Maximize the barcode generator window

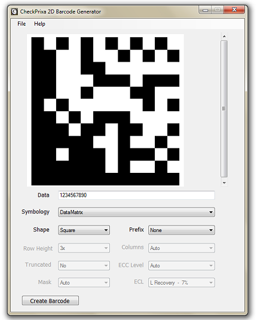click(x=218, y=10)
